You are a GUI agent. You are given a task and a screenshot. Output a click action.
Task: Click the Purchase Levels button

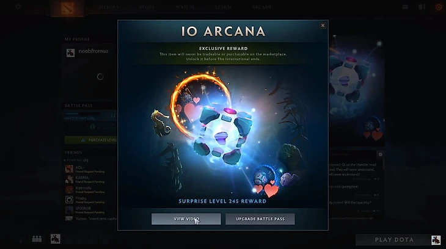click(91, 140)
